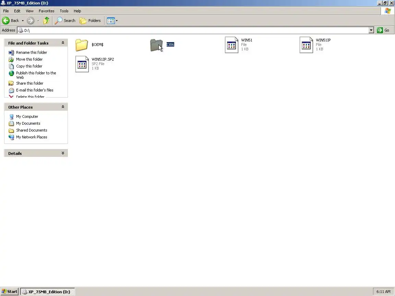Screen dimensions: 395x296
Task: Open the View menu
Action: point(29,11)
